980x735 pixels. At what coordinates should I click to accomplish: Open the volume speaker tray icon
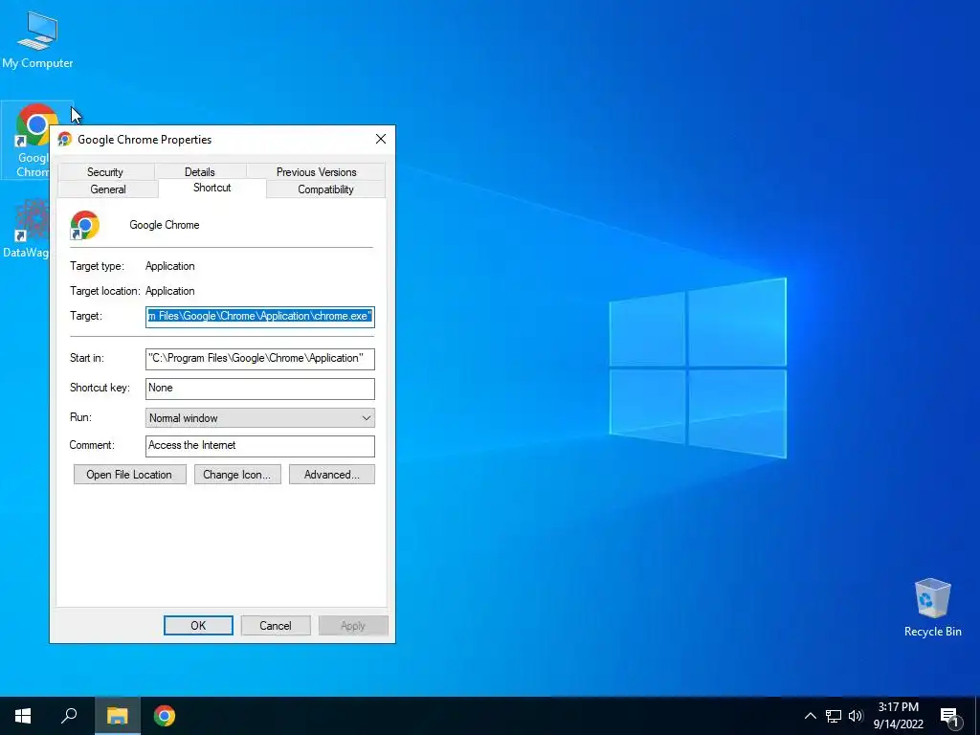856,716
